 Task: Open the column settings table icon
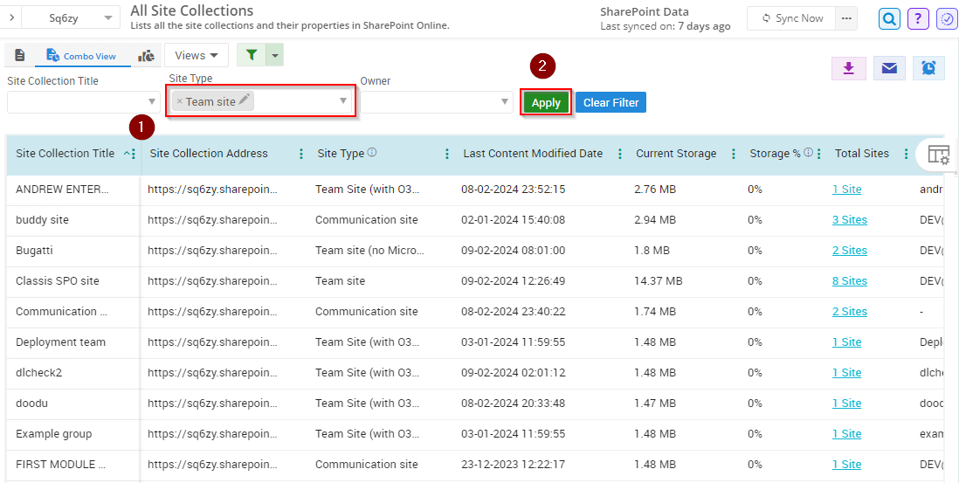click(938, 155)
